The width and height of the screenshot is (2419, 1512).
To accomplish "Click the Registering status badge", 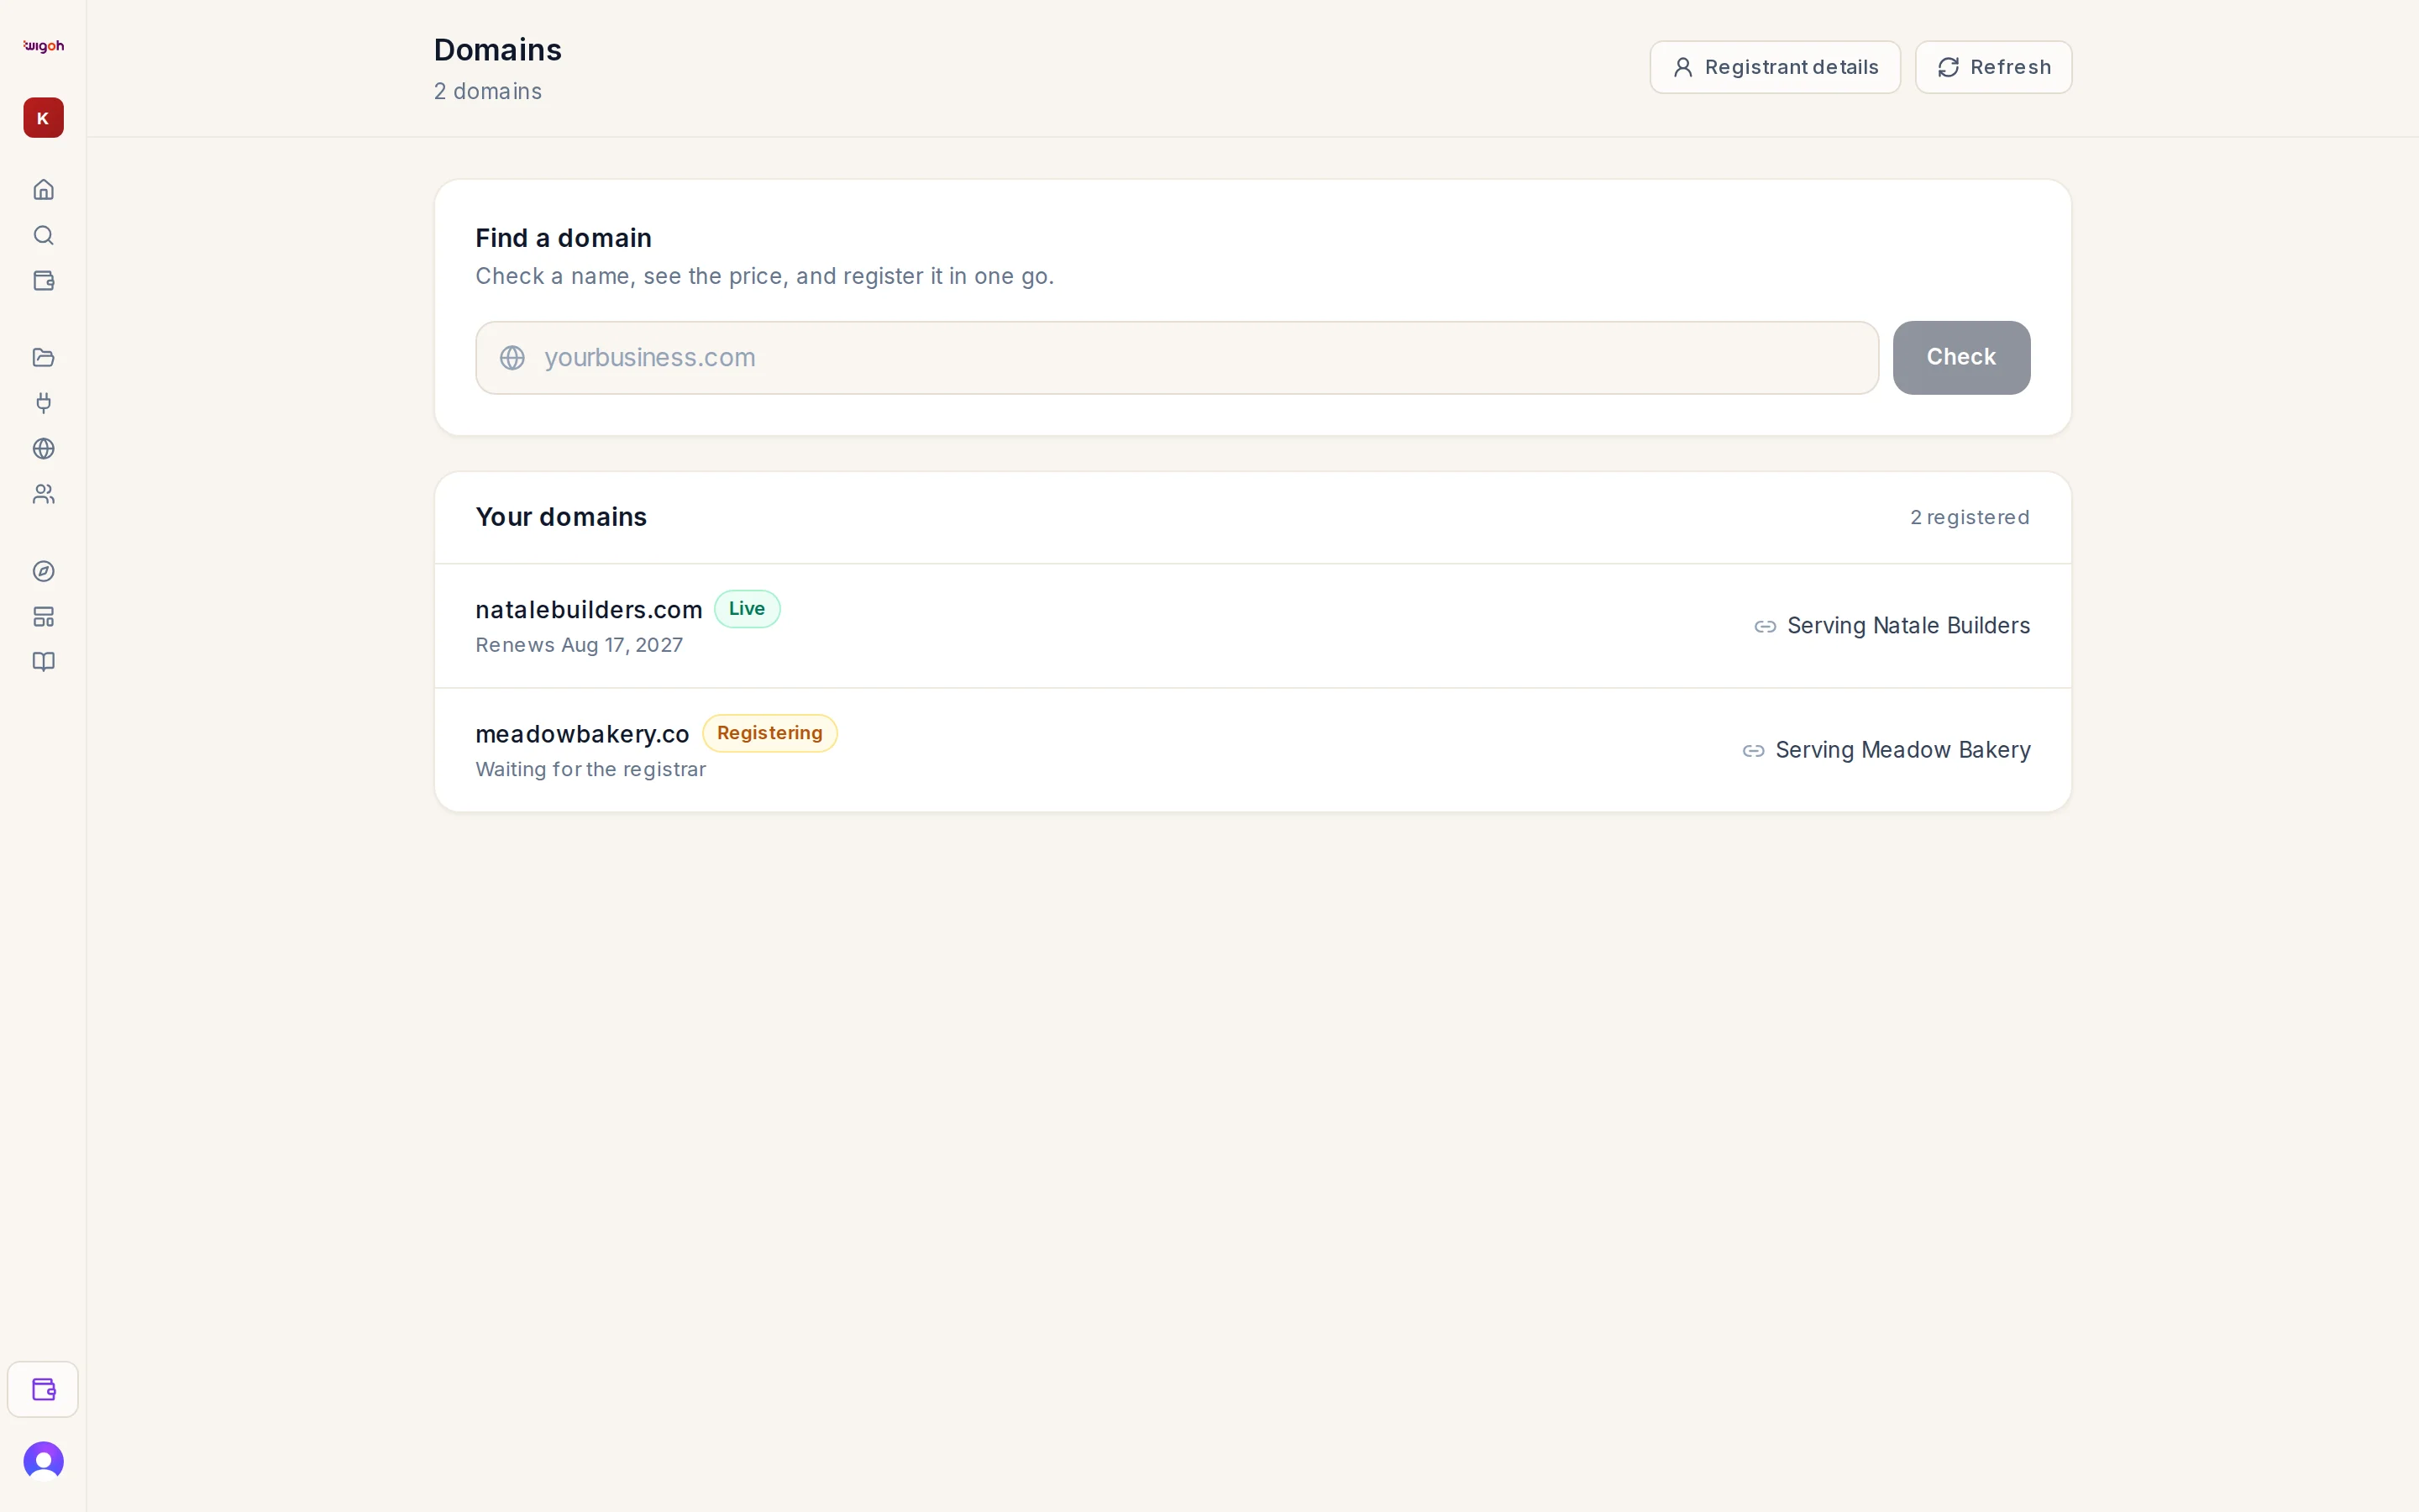I will coord(769,733).
